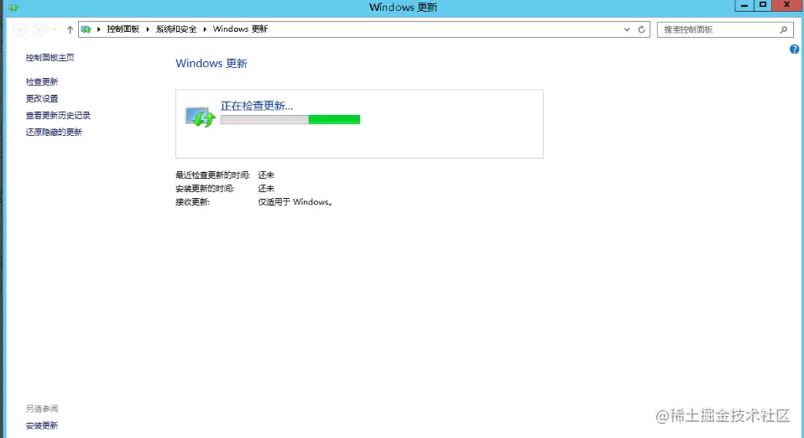Viewport: 804px width, 438px height.
Task: Select Windows 更新 breadcrumb item
Action: pyautogui.click(x=240, y=29)
